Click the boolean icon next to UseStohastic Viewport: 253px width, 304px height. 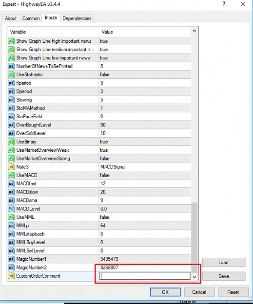click(x=11, y=74)
